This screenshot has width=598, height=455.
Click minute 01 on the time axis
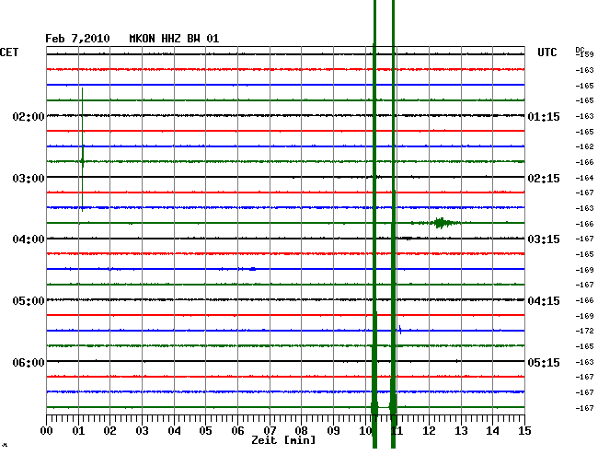pyautogui.click(x=78, y=430)
